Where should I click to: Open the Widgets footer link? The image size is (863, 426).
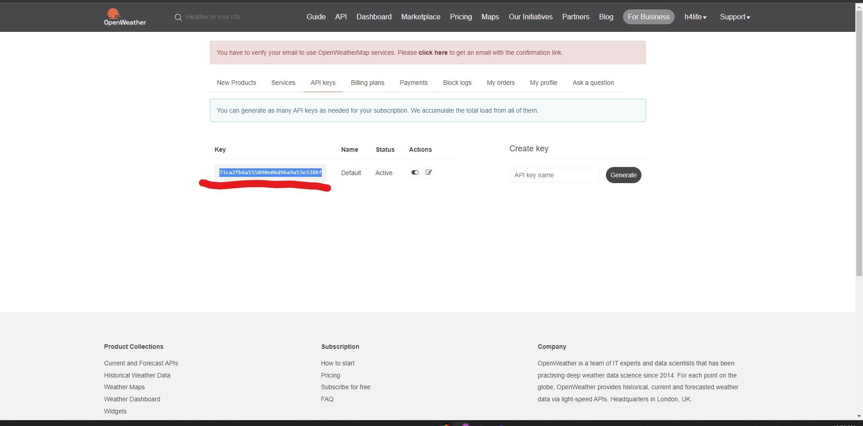click(x=115, y=411)
